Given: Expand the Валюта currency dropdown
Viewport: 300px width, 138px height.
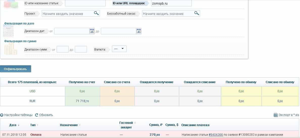Looking at the screenshot, I should click(119, 49).
